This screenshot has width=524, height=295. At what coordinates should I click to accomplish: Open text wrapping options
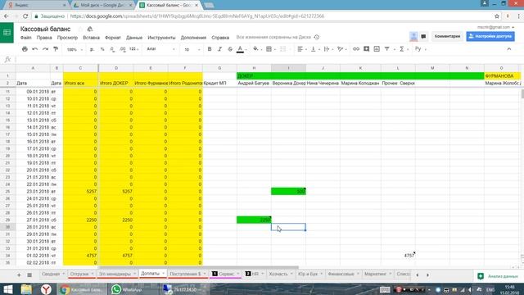tap(327, 49)
